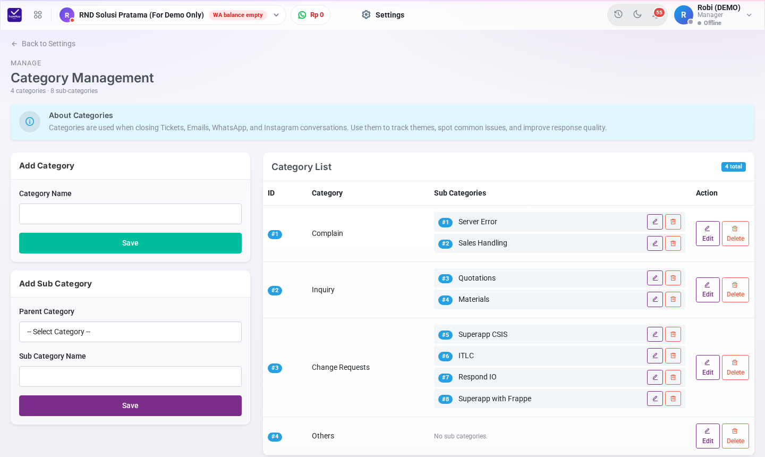
Task: Edit the ITLC sub category
Action: [655, 356]
